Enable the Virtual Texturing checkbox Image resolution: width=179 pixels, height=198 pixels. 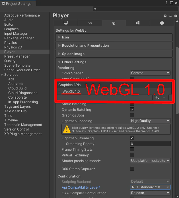click(x=132, y=155)
